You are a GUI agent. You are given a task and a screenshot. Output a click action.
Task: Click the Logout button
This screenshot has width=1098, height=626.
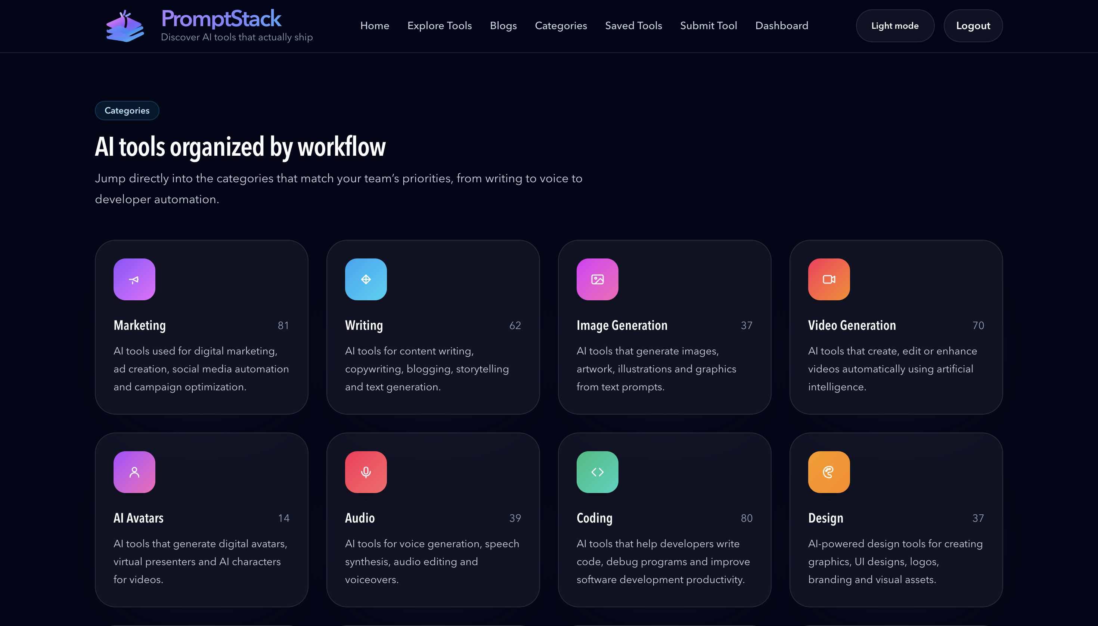[x=973, y=25]
